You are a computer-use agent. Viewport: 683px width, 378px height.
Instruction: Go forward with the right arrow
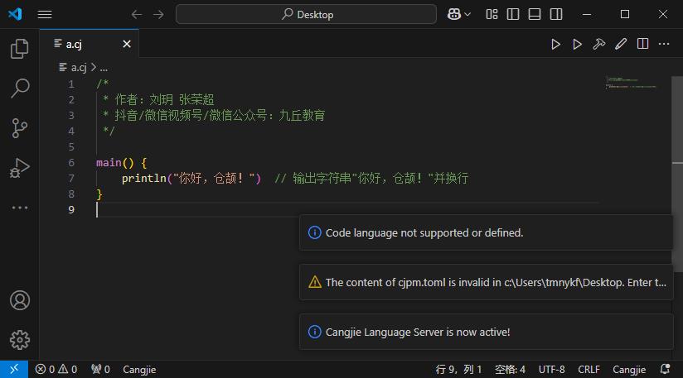158,14
